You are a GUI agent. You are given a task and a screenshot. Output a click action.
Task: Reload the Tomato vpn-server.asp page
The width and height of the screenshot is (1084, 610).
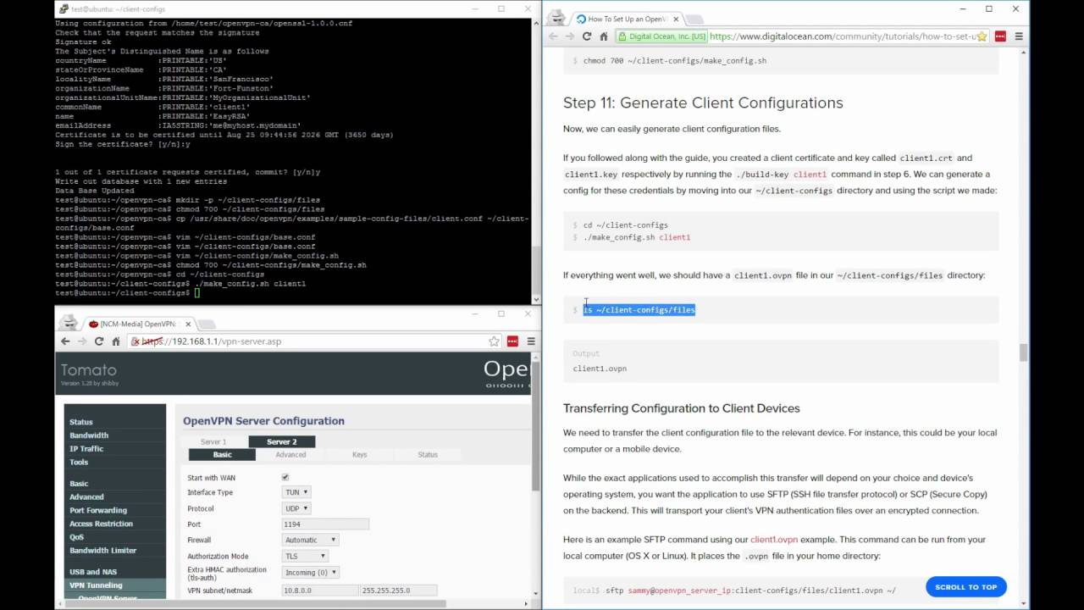point(99,341)
